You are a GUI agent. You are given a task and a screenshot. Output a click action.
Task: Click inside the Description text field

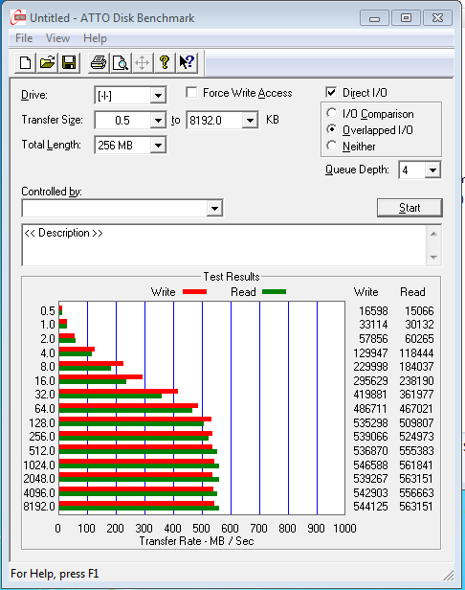coord(225,245)
